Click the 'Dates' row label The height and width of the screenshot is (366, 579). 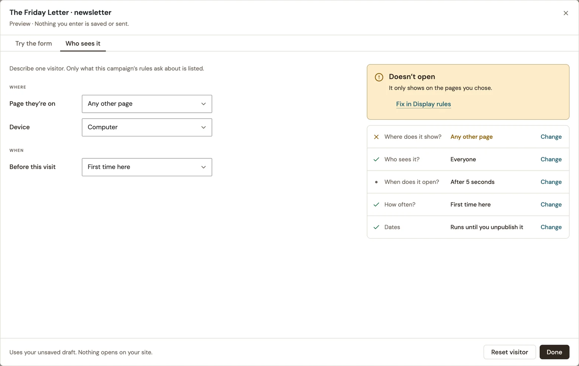392,227
